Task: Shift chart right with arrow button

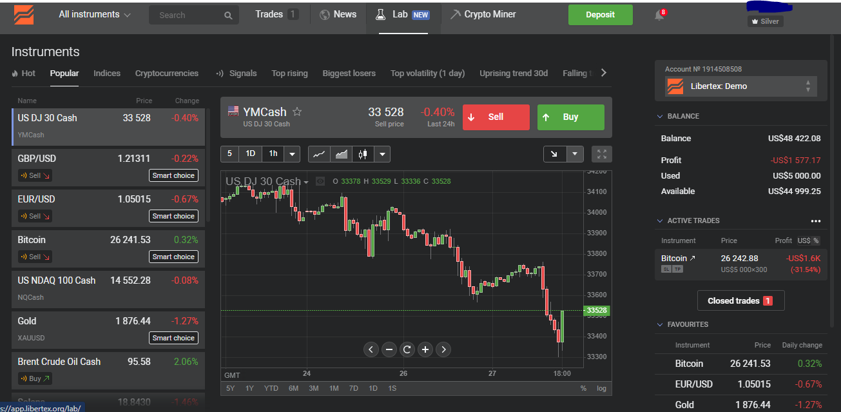Action: pyautogui.click(x=443, y=349)
